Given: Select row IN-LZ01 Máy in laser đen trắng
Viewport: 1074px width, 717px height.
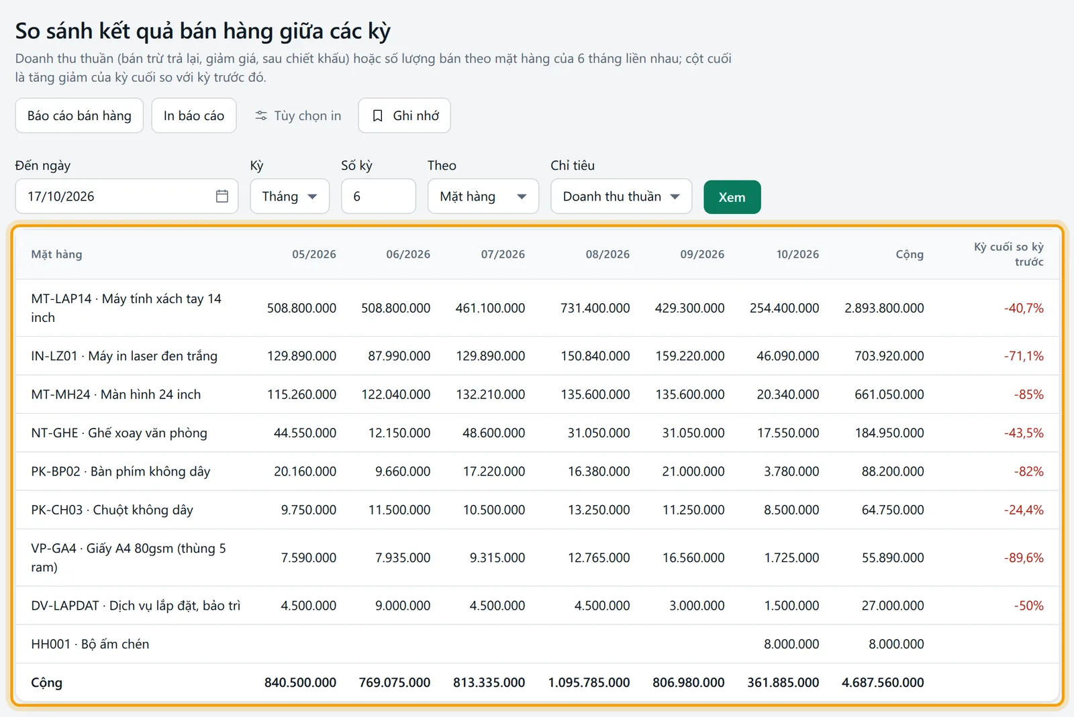Looking at the screenshot, I should pos(538,356).
